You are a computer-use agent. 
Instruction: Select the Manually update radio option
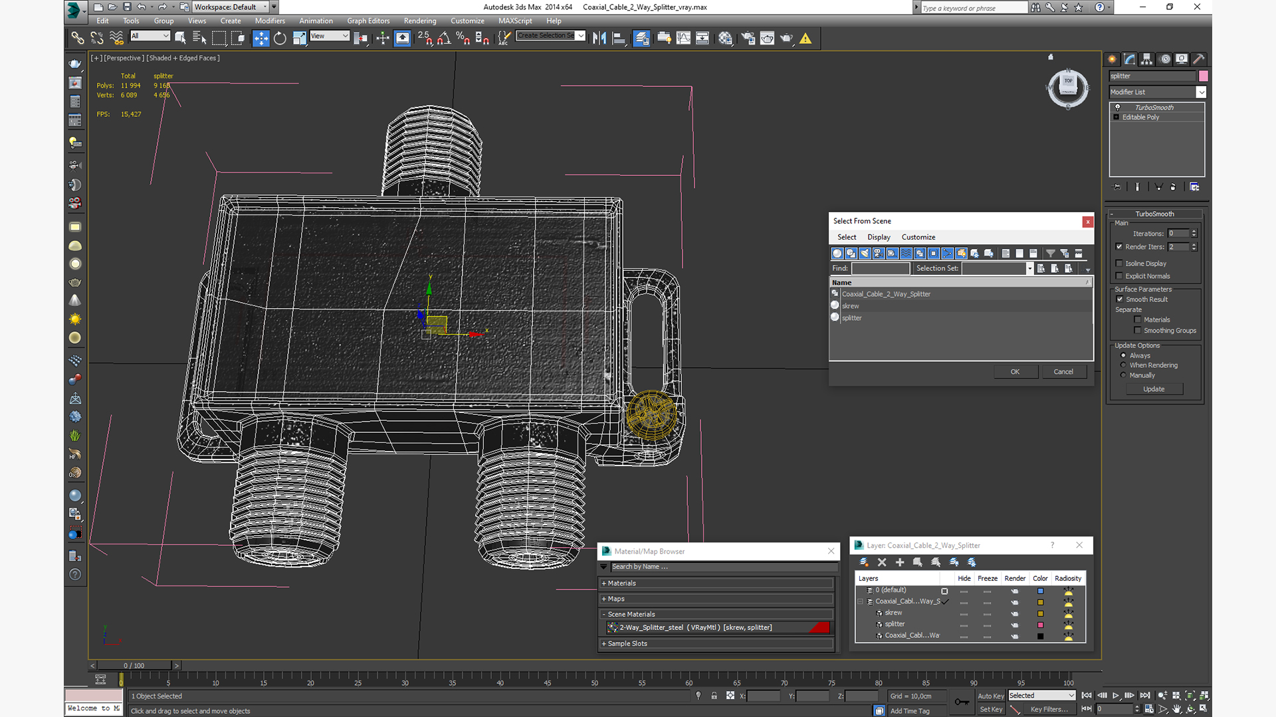(1124, 375)
